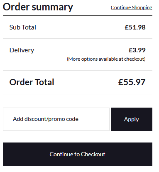Click the Delivery label
This screenshot has width=159, height=172.
22,50
